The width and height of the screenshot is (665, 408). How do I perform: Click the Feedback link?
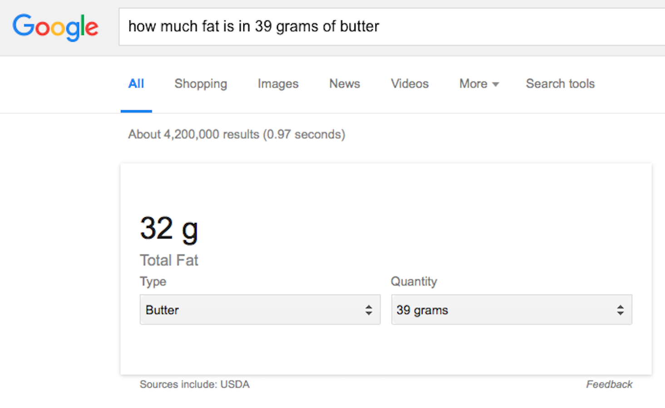coord(609,384)
